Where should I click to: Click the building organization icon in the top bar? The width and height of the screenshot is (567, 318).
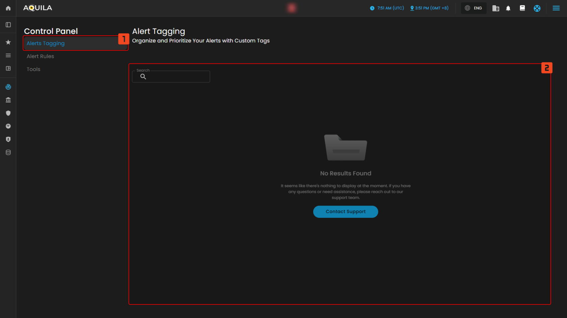click(x=496, y=8)
